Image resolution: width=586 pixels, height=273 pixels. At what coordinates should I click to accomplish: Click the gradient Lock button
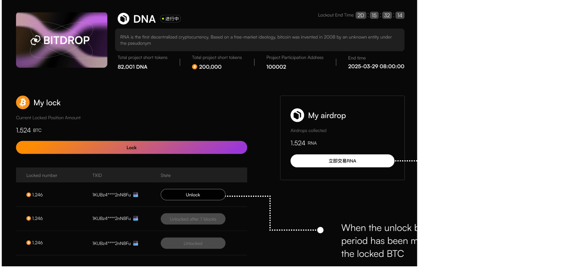coord(131,148)
